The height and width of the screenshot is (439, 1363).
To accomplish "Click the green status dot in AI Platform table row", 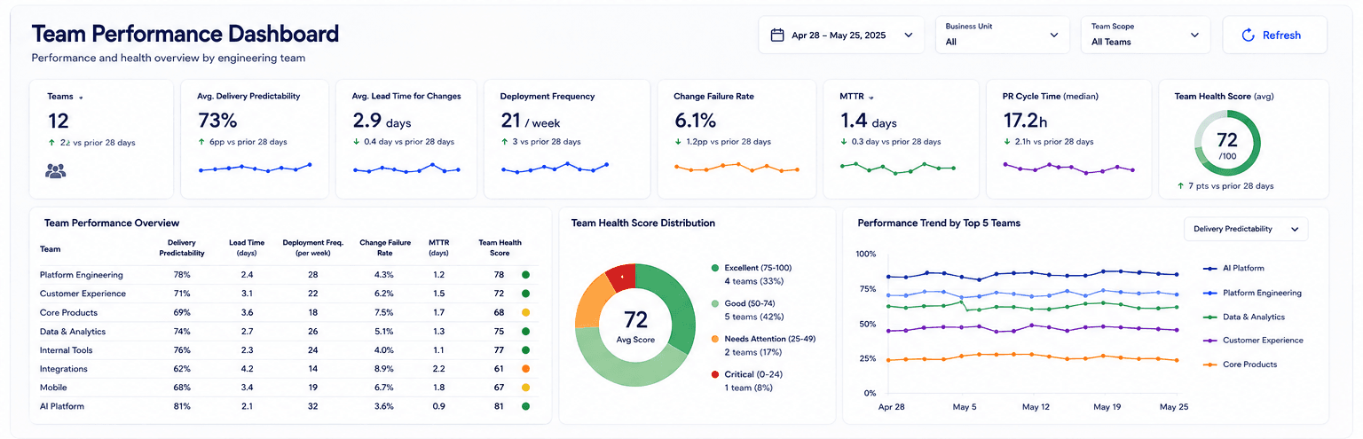I will click(x=525, y=406).
